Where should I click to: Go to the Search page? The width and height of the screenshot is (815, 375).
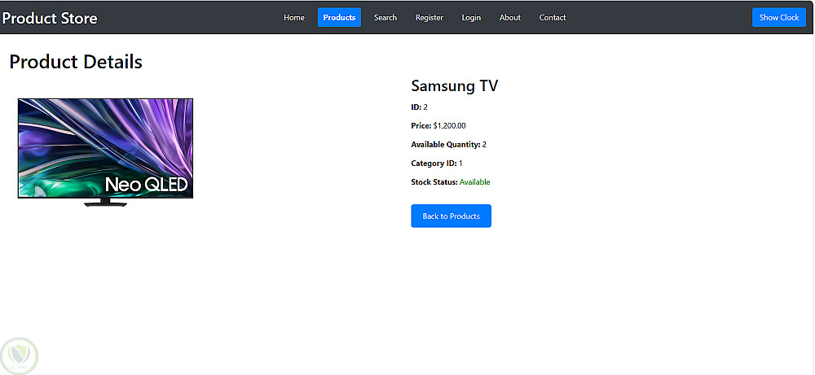(385, 18)
